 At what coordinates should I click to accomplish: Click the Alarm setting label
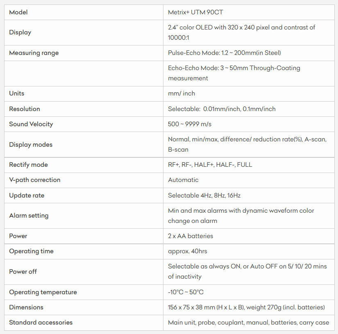point(29,216)
